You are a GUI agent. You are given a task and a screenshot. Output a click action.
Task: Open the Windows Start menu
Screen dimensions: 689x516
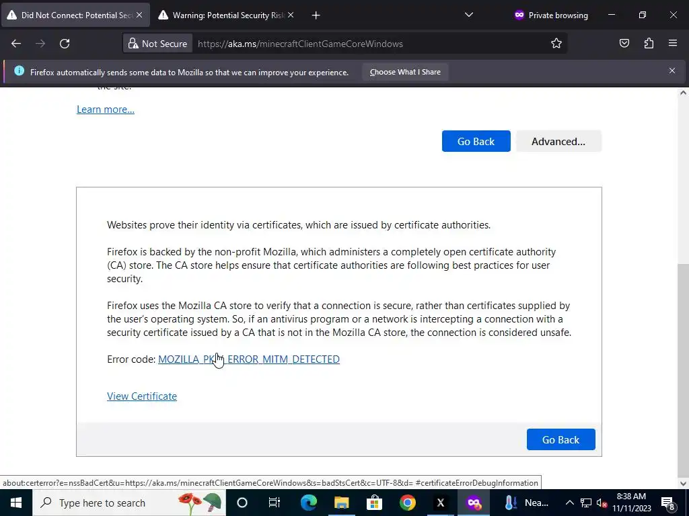coord(16,503)
